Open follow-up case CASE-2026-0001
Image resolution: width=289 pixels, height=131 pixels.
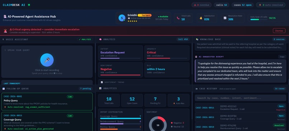[x=47, y=102]
